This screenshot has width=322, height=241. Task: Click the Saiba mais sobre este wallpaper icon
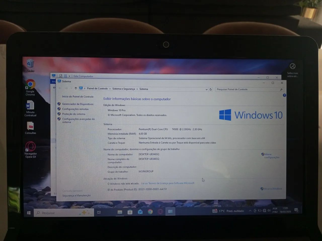click(x=293, y=70)
